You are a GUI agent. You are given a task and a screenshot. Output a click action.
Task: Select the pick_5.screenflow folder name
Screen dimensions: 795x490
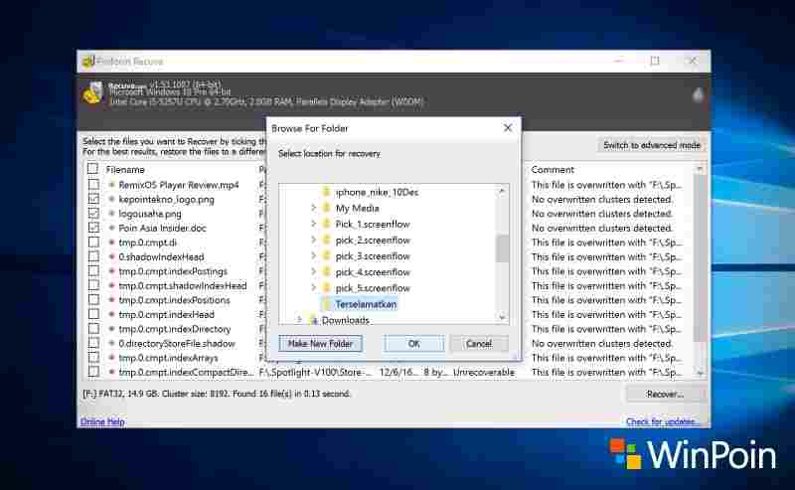click(372, 288)
